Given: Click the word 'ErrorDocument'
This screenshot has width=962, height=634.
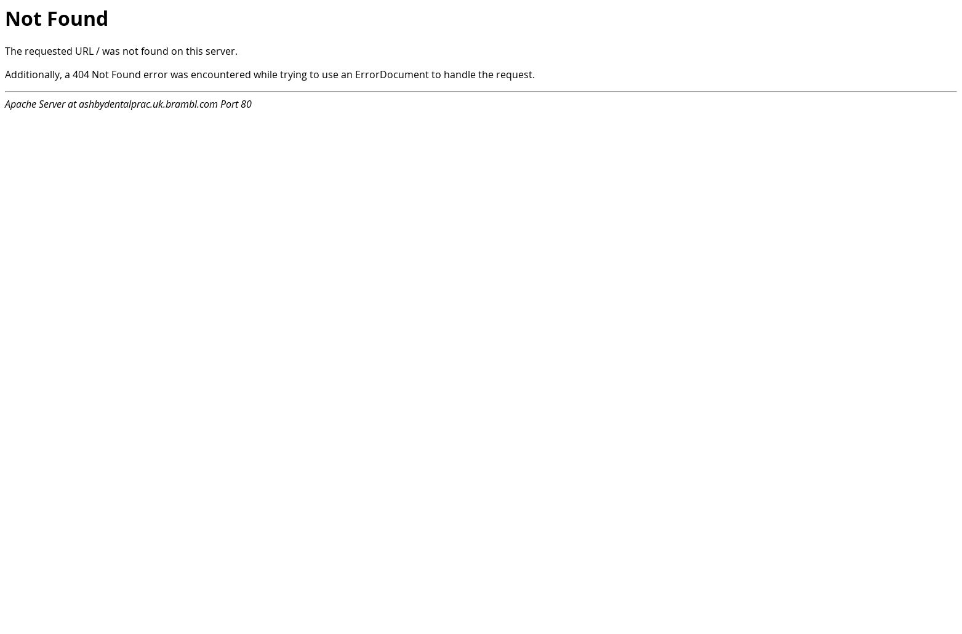Looking at the screenshot, I should point(391,74).
